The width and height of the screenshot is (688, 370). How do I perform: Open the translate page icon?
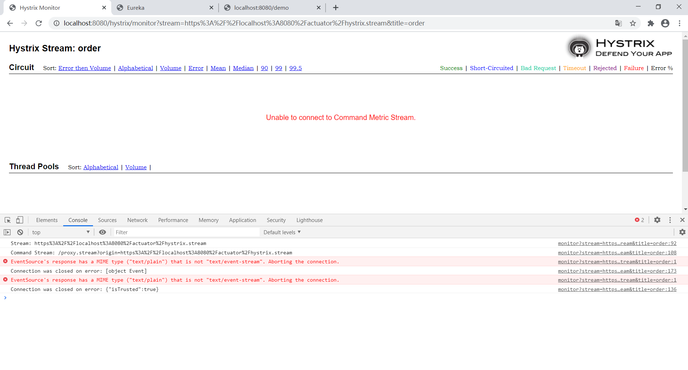(x=618, y=23)
